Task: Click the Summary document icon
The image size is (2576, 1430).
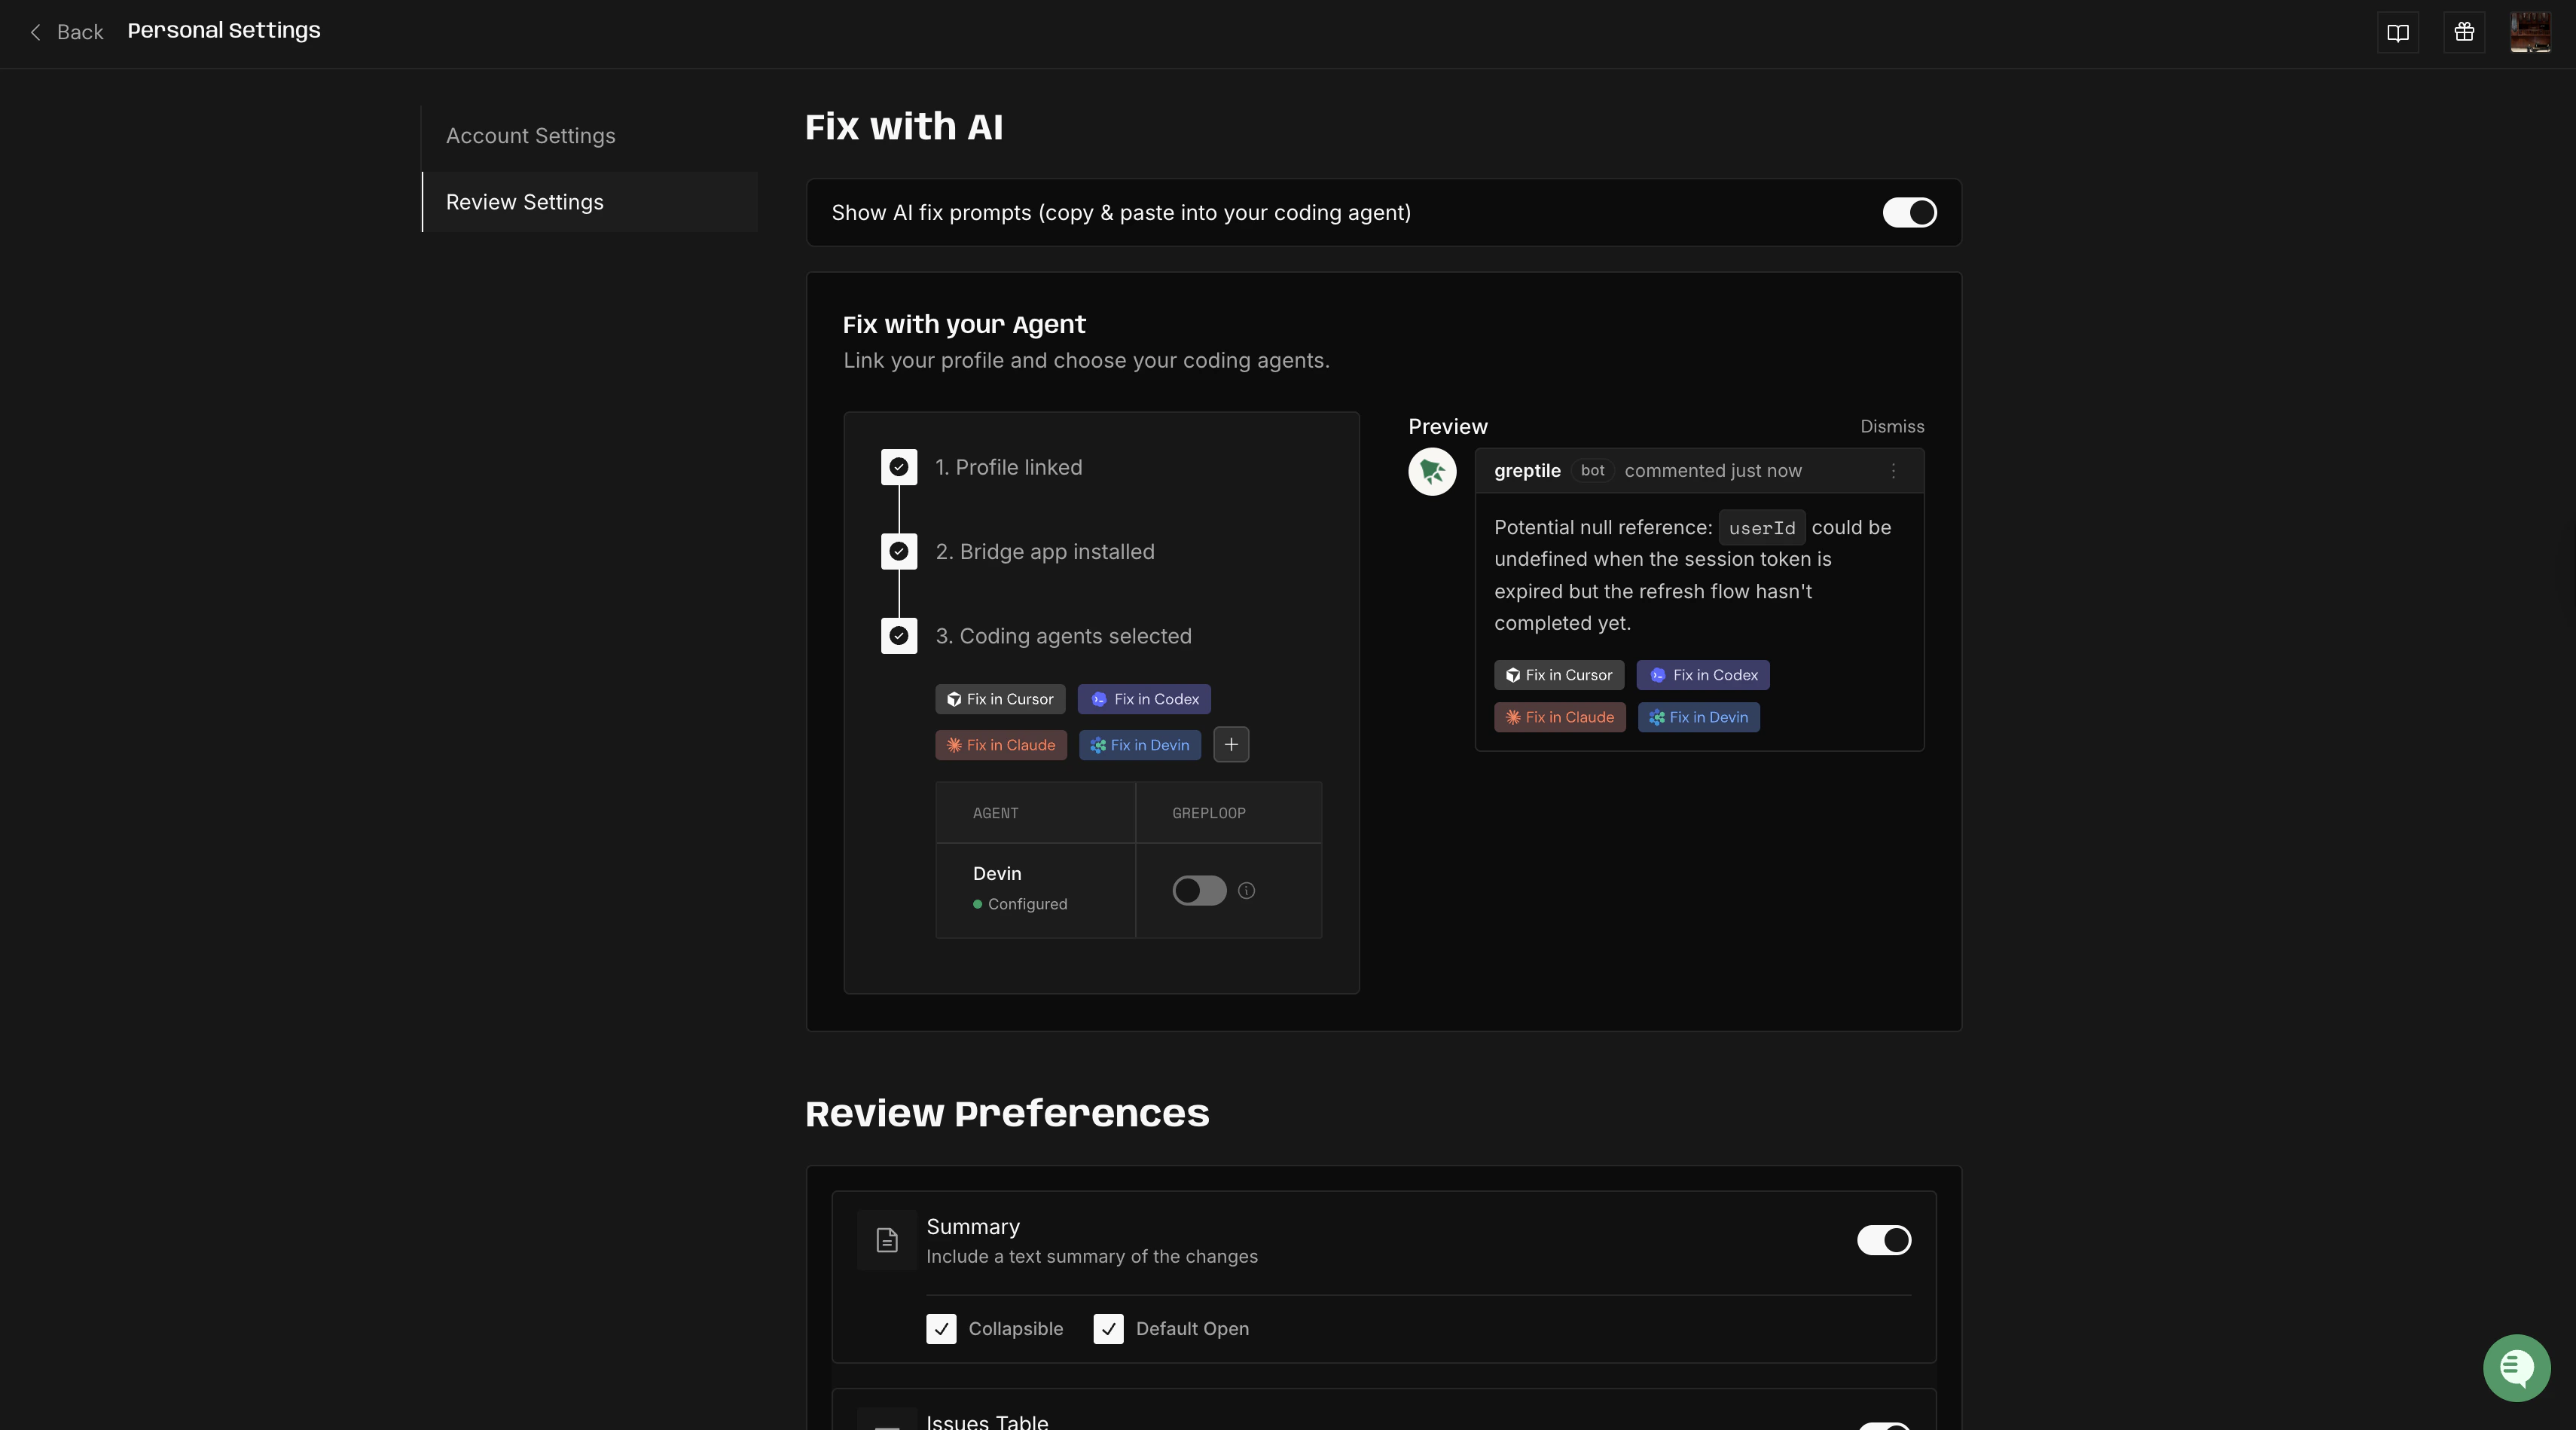Action: pos(886,1240)
